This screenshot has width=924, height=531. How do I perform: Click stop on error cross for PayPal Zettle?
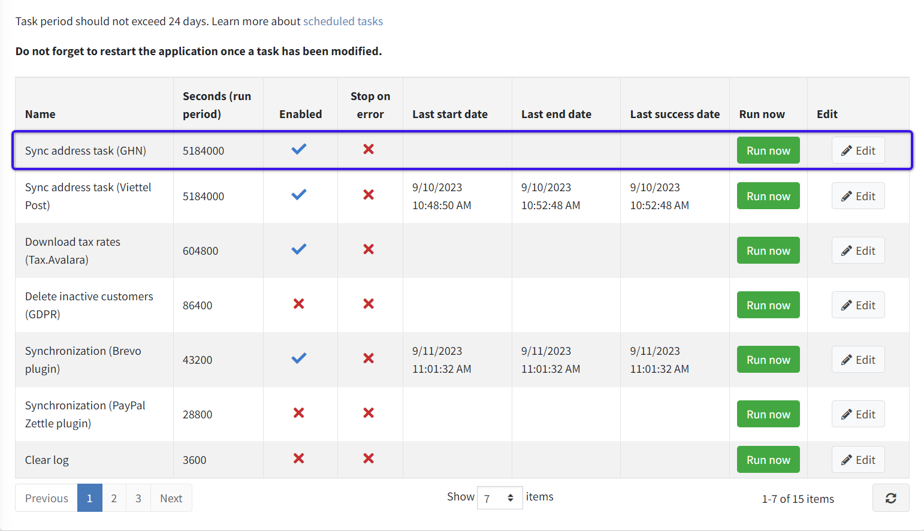tap(369, 413)
